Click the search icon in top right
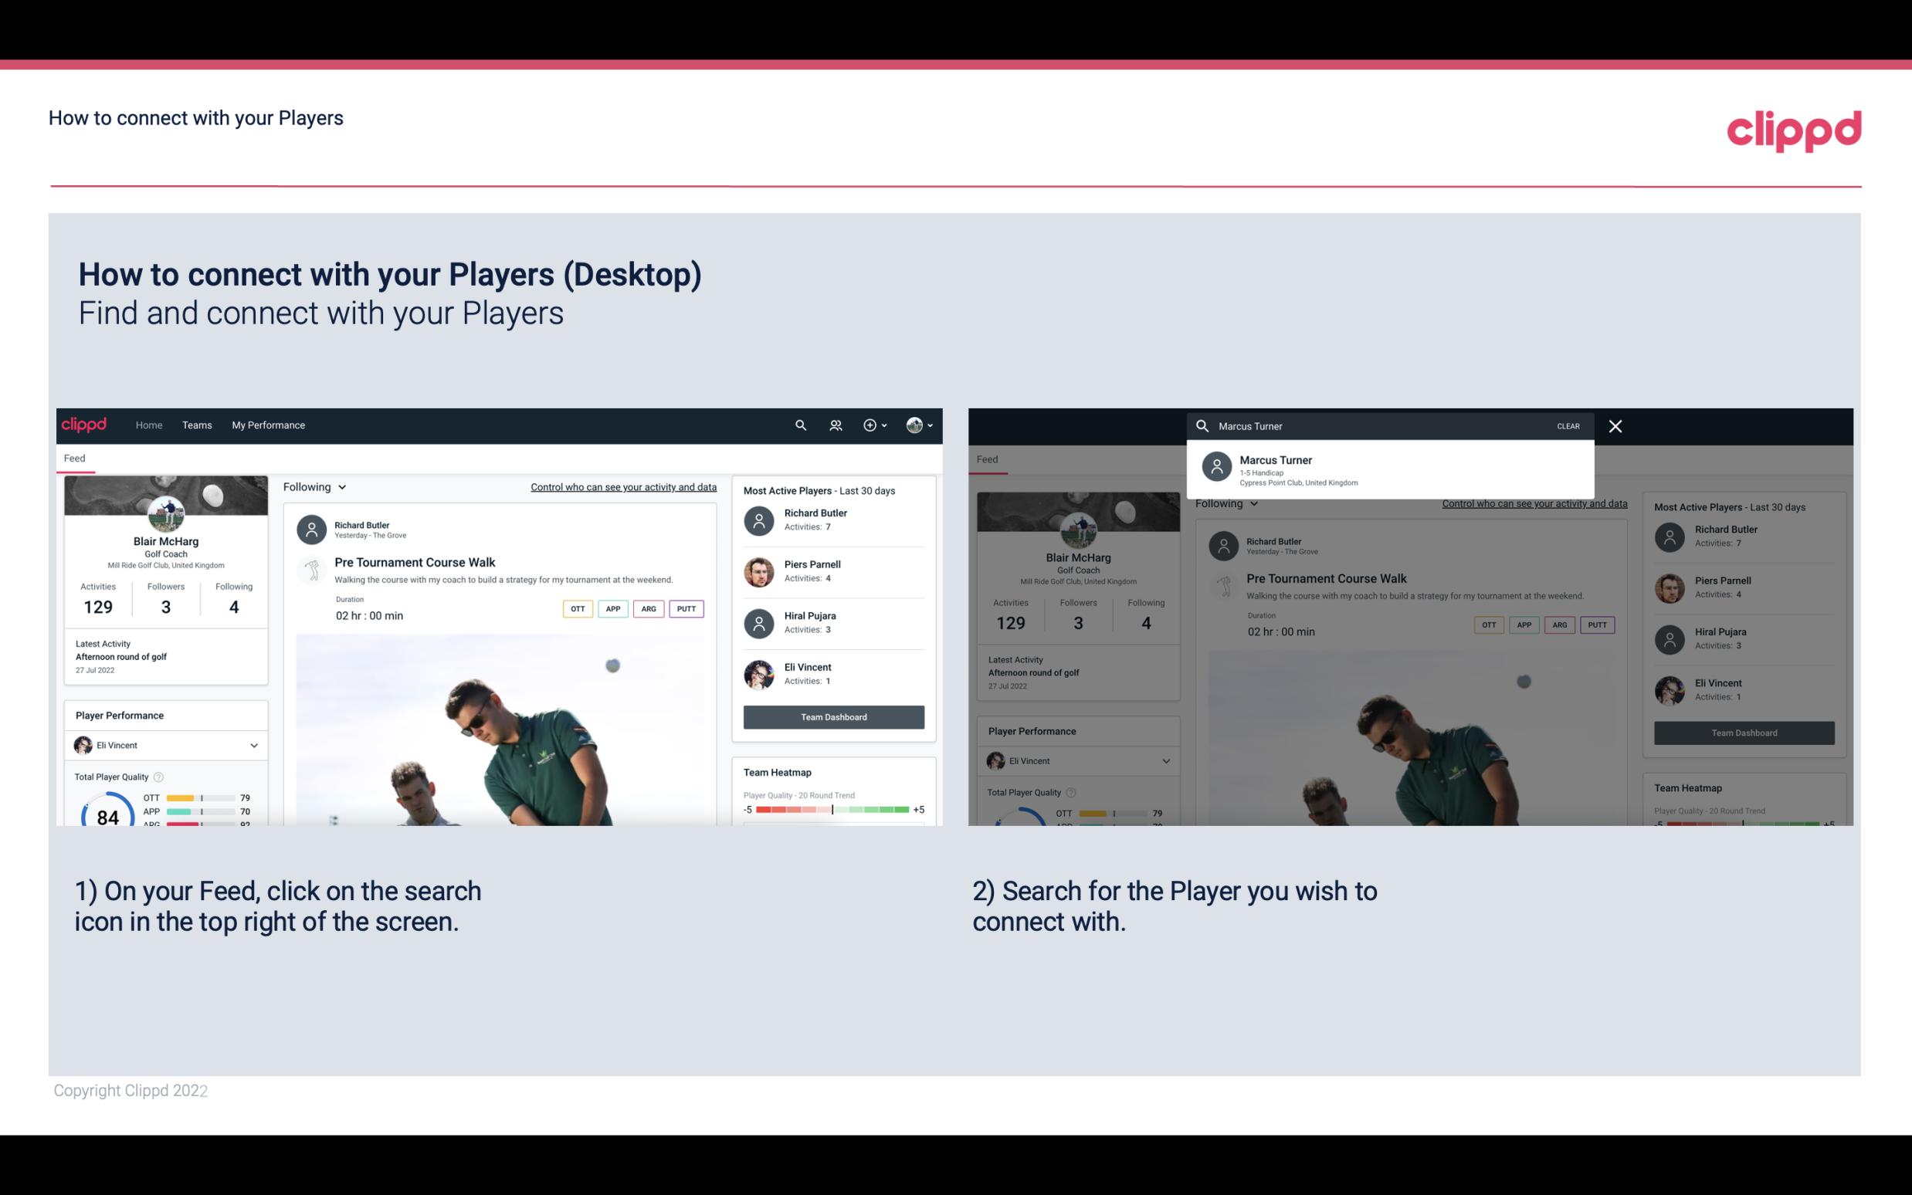The width and height of the screenshot is (1912, 1195). pos(798,425)
